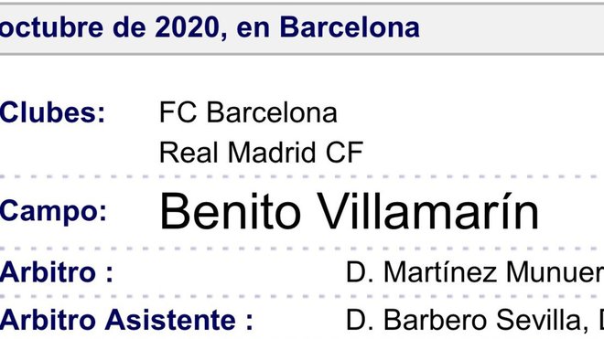Image resolution: width=604 pixels, height=339 pixels.
Task: Click dotted separator below the Arbitro row
Action: [302, 296]
